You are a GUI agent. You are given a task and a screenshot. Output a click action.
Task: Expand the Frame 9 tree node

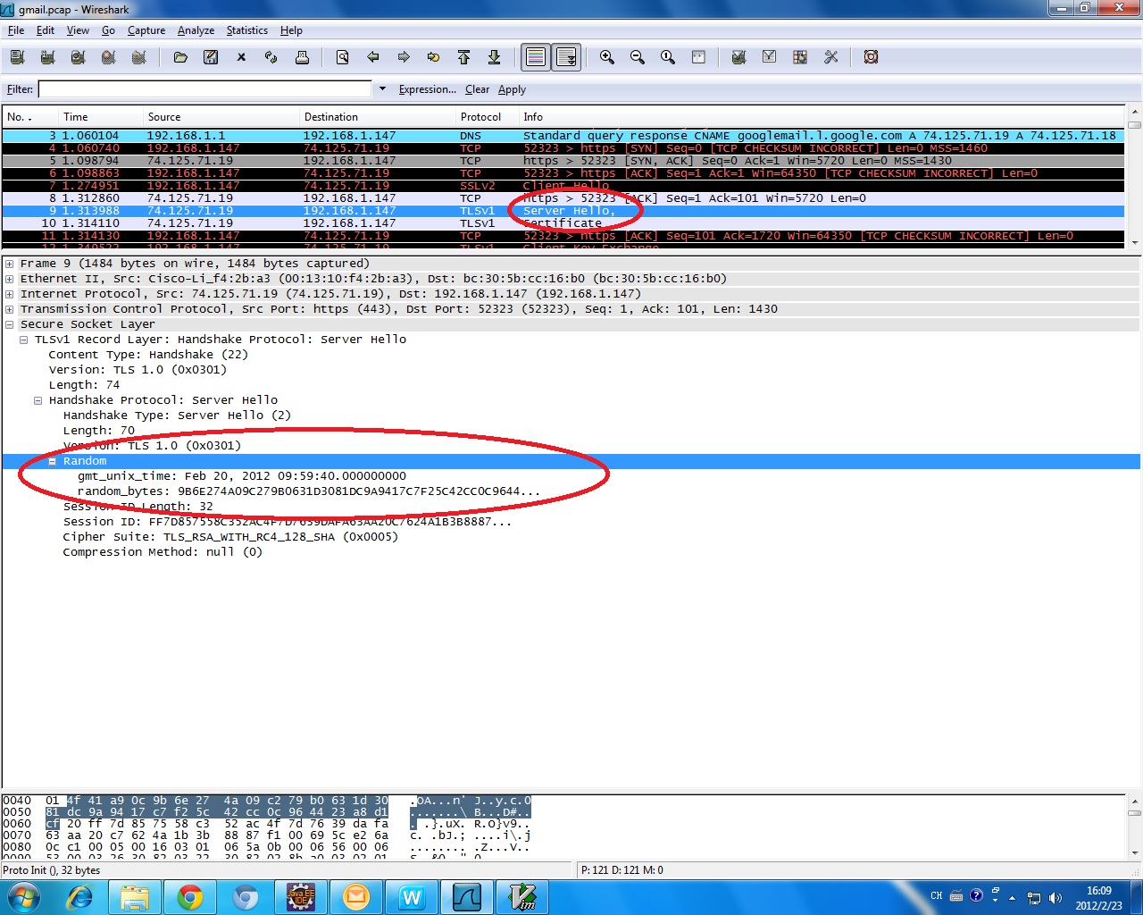[x=10, y=264]
